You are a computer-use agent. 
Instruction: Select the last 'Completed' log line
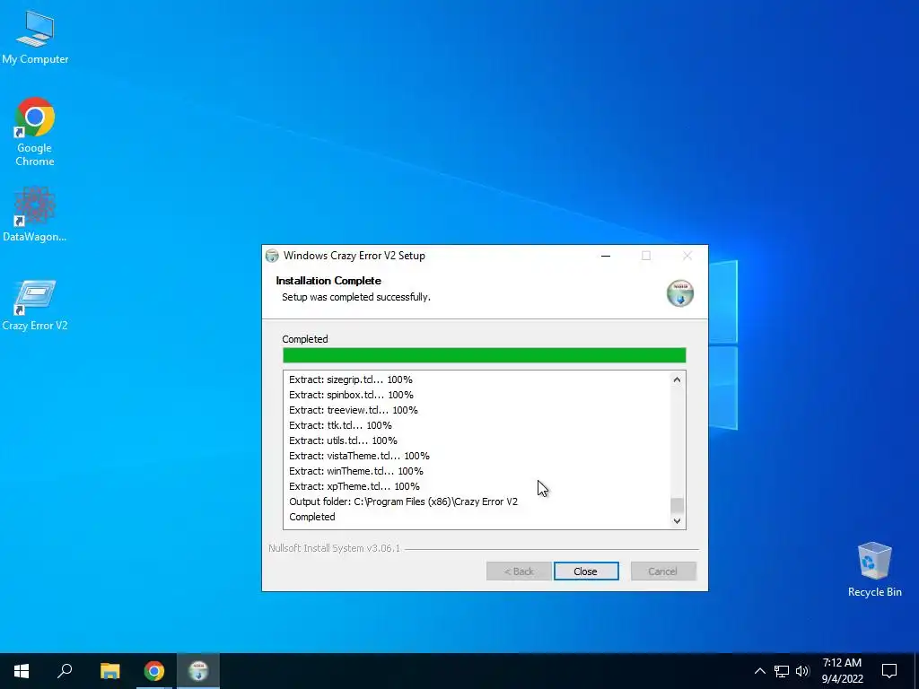tap(311, 517)
